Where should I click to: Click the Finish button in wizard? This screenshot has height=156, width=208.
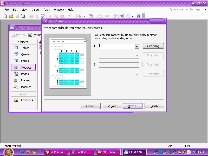click(x=154, y=106)
